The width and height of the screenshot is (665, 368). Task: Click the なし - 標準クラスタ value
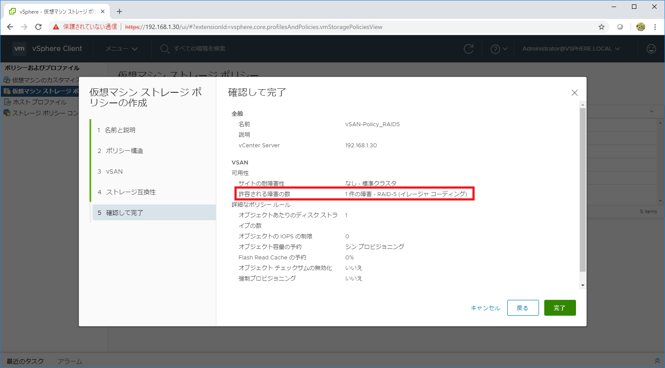point(371,183)
